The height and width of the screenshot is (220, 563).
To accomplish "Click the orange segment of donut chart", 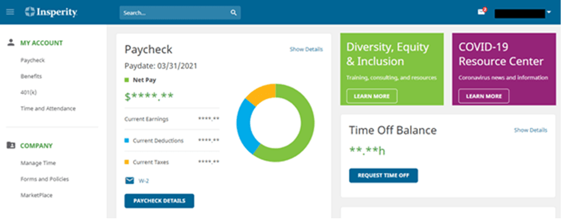I will click(264, 92).
